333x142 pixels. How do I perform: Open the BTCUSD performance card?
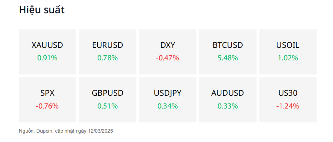[x=228, y=52]
